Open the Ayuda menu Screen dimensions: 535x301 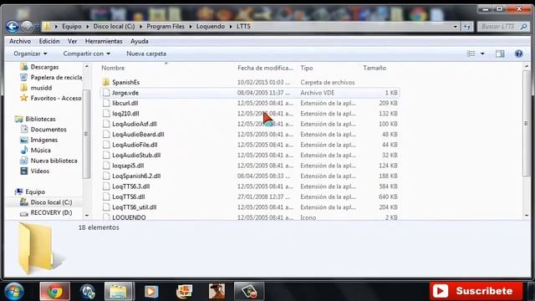pyautogui.click(x=140, y=41)
